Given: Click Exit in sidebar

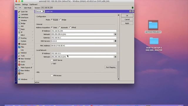Looking at the screenshot, I should pos(22,73).
